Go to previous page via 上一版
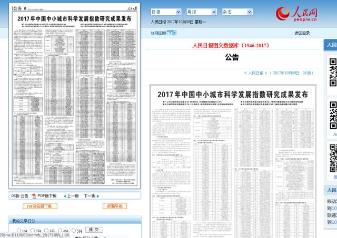Viewport: 337px width, 238px height. click(x=73, y=196)
